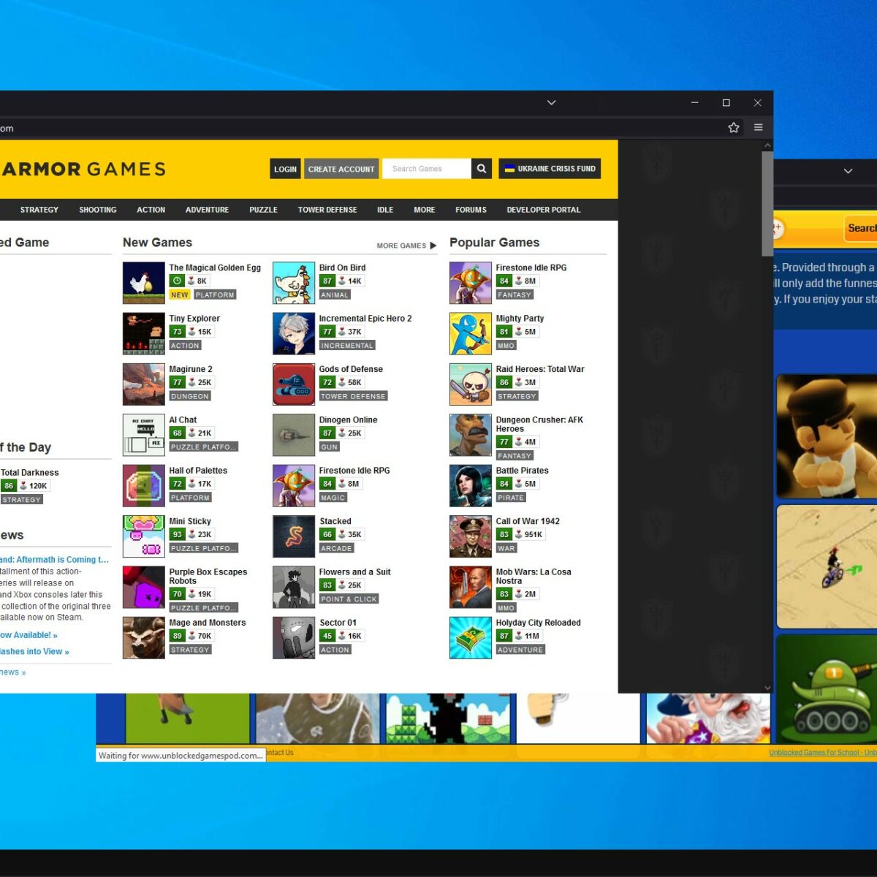Screen dimensions: 877x877
Task: Open the Battle Pirates game icon
Action: (x=471, y=485)
